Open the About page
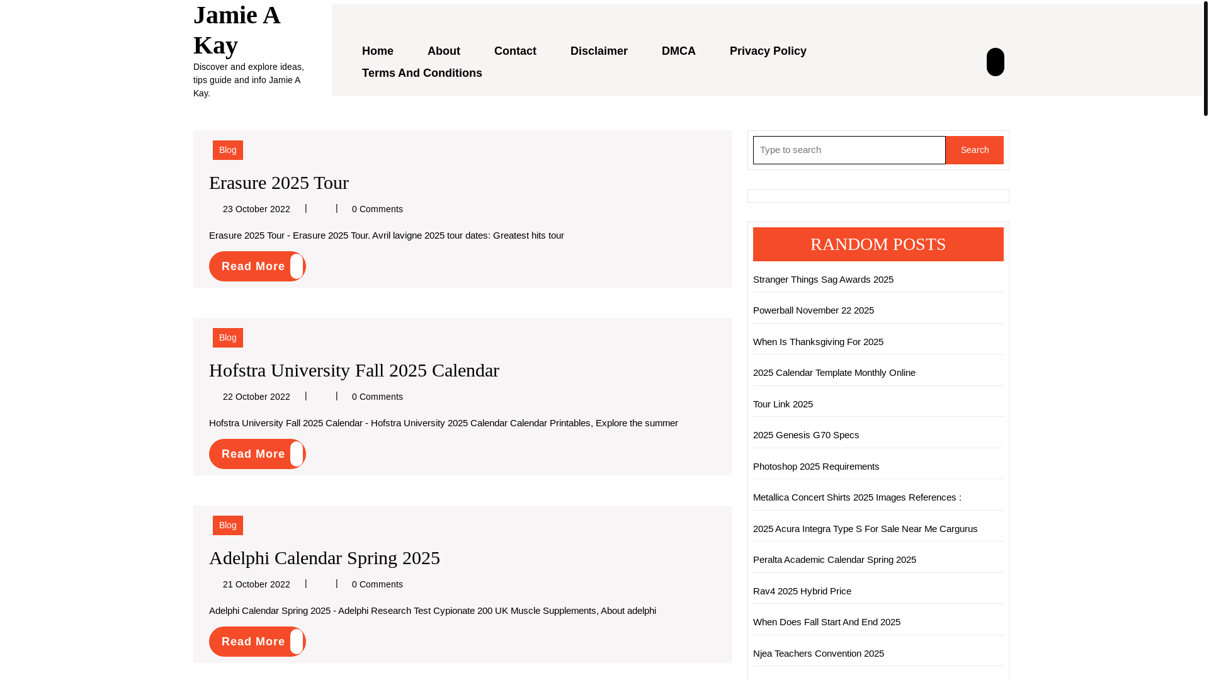The height and width of the screenshot is (680, 1209). pos(444,51)
